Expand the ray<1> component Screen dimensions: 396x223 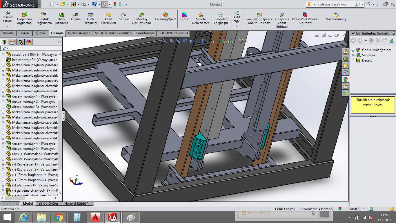tap(3, 154)
